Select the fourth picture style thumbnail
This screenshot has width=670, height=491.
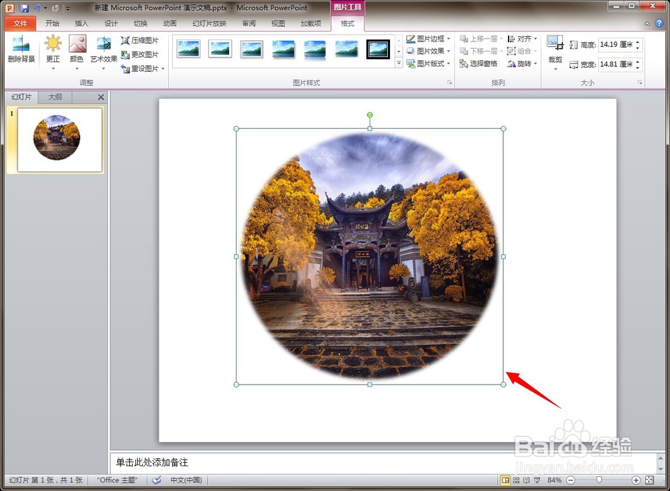tap(283, 49)
